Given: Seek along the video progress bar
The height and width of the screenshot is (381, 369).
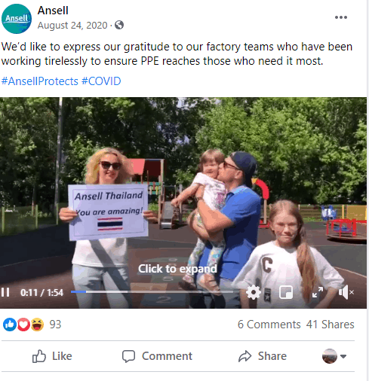Looking at the screenshot, I should [x=152, y=292].
